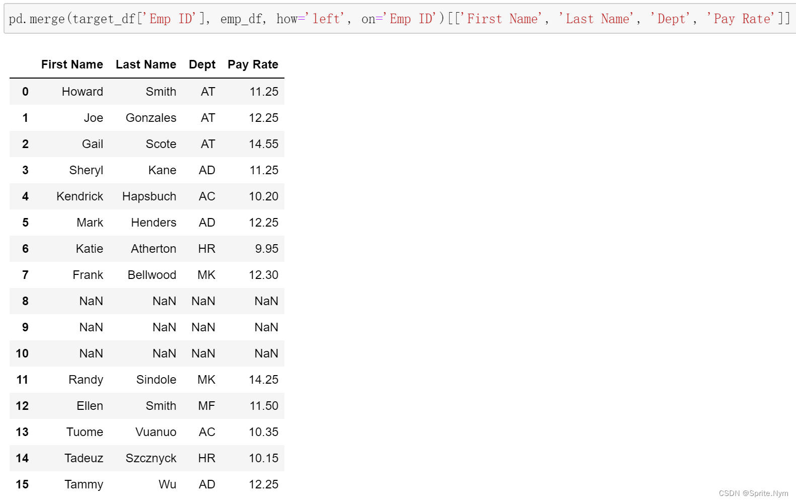Click row index 8

point(25,301)
